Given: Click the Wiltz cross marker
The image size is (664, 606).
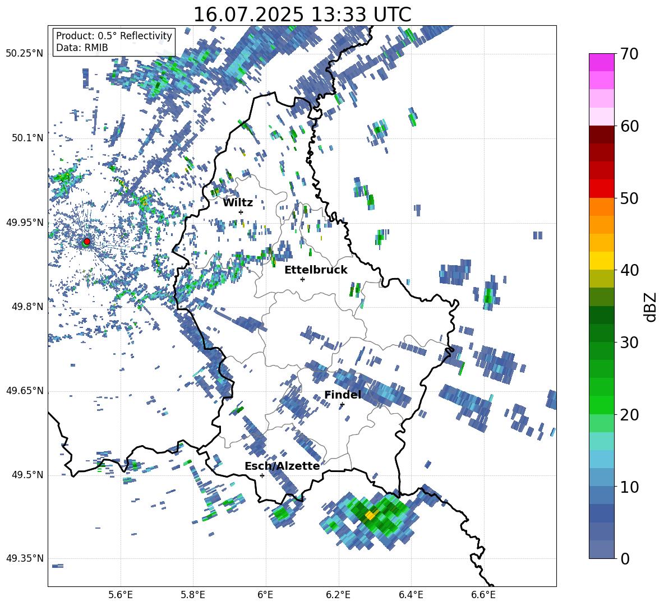Looking at the screenshot, I should (241, 212).
